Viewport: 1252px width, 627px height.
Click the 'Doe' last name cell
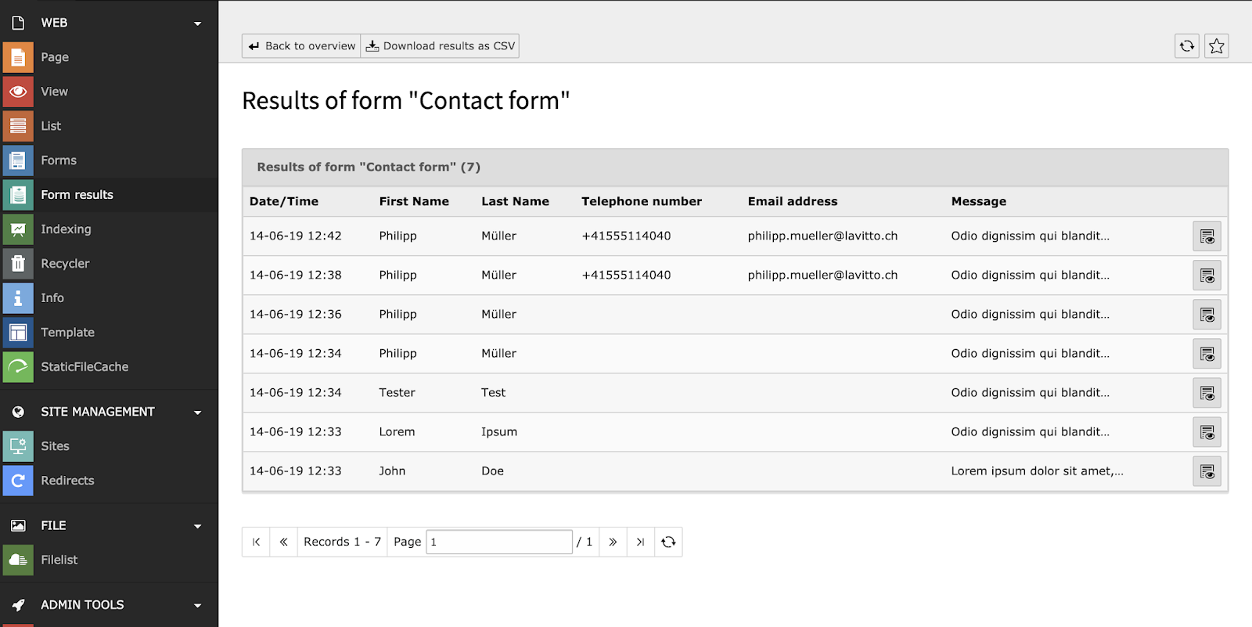point(492,470)
